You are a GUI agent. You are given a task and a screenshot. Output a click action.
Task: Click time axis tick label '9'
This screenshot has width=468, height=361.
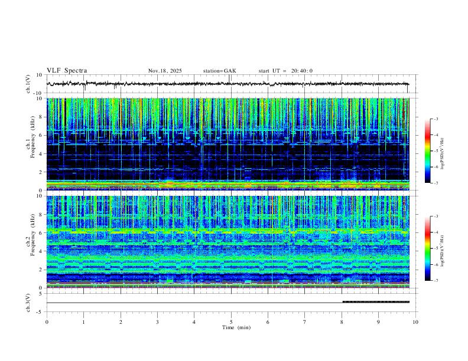click(x=378, y=322)
